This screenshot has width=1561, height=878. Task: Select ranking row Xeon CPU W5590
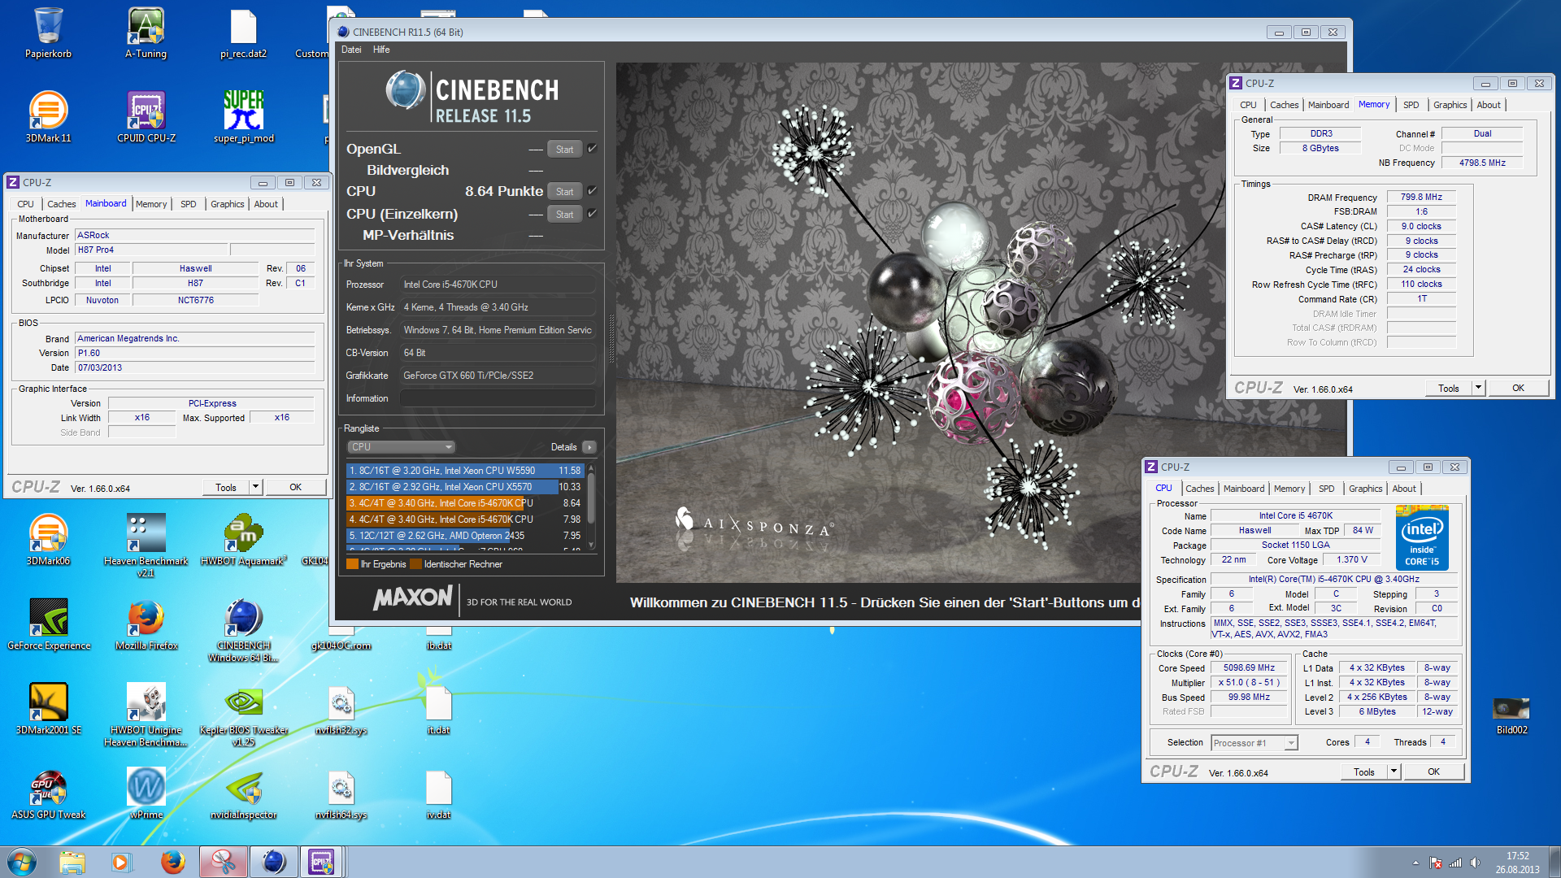click(x=464, y=470)
